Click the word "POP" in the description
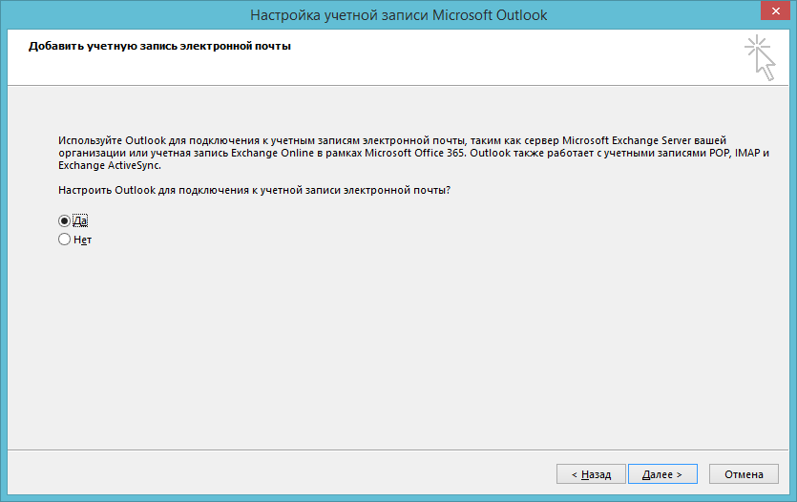This screenshot has width=797, height=502. tap(703, 152)
